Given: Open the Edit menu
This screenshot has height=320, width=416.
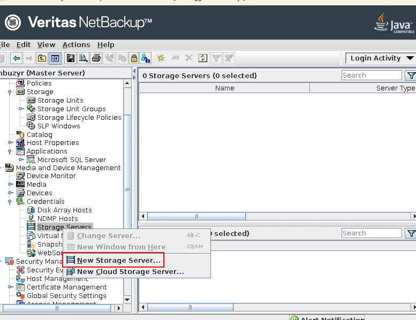Looking at the screenshot, I should (x=24, y=45).
